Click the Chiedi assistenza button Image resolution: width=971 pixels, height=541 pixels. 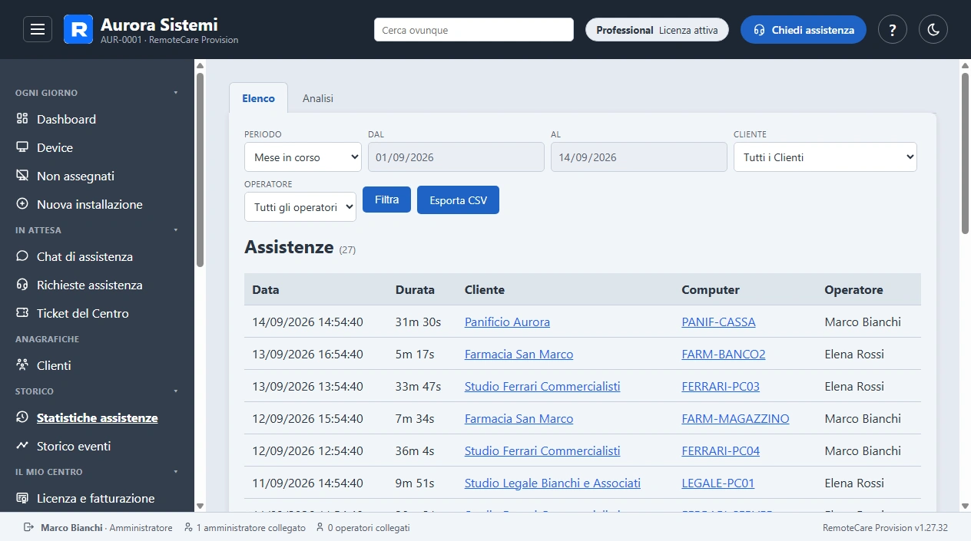point(804,30)
